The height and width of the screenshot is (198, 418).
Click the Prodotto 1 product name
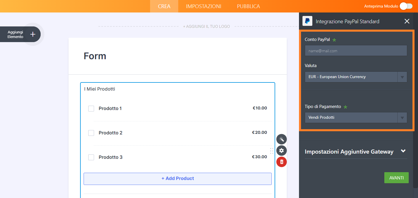point(110,108)
